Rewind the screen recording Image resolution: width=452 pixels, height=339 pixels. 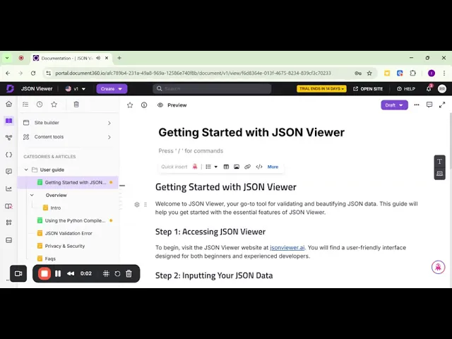tap(71, 273)
